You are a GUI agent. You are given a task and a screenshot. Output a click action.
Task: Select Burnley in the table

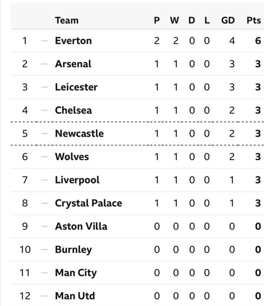click(73, 250)
